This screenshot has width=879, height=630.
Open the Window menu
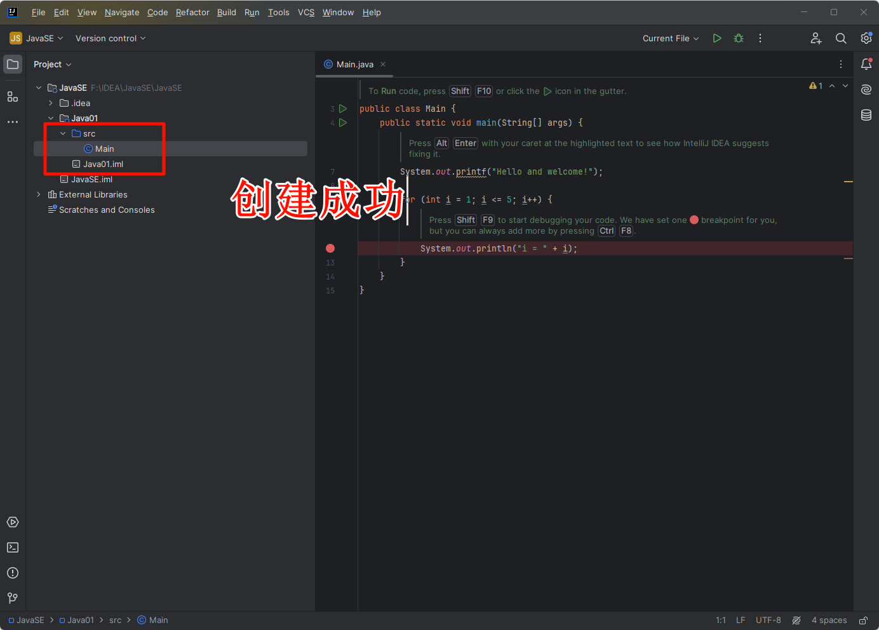click(338, 12)
